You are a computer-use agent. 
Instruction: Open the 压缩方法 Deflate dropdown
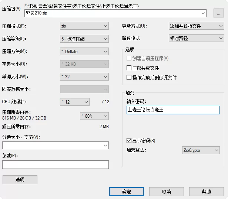pyautogui.click(x=84, y=52)
